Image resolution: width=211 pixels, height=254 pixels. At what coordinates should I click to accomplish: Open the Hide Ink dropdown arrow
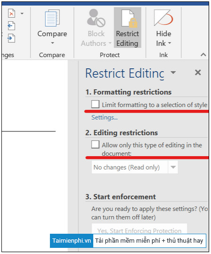point(170,43)
